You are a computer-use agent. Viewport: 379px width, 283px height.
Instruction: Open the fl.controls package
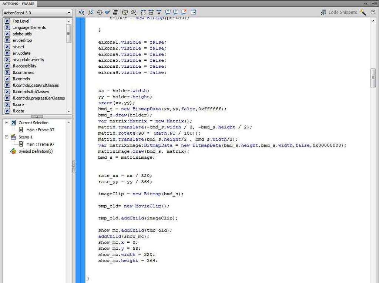click(21, 79)
